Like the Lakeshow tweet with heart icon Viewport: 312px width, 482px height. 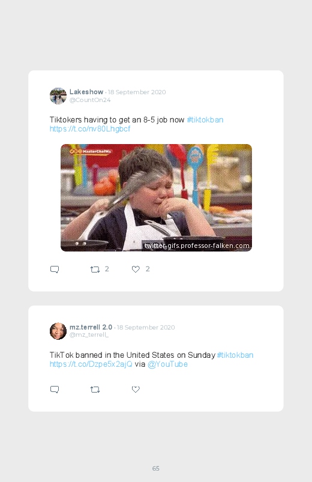[x=136, y=270]
